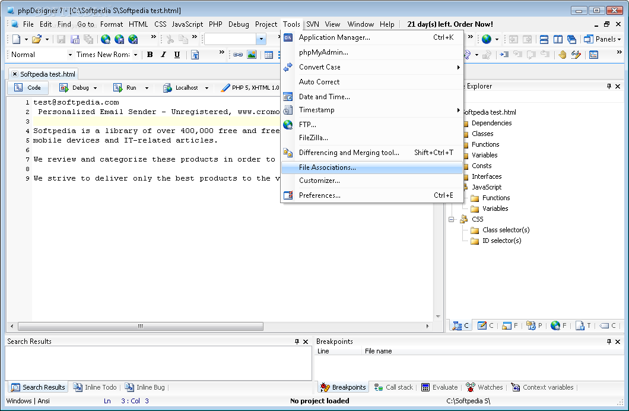
Task: Open the PHP menu in menu bar
Action: (x=215, y=24)
